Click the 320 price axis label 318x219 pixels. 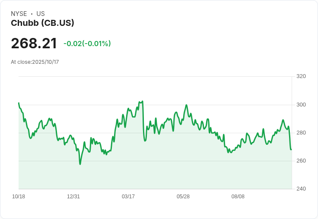301,76
